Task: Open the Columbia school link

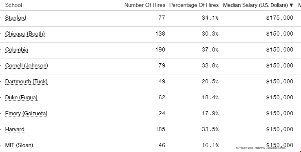Action: (x=16, y=49)
